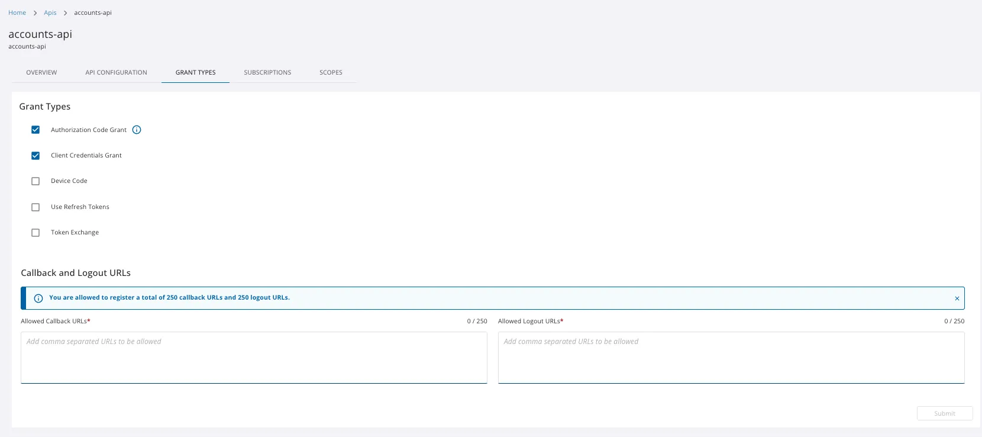
Task: Click the 0 / 250 counter above logout URLs
Action: pos(954,321)
